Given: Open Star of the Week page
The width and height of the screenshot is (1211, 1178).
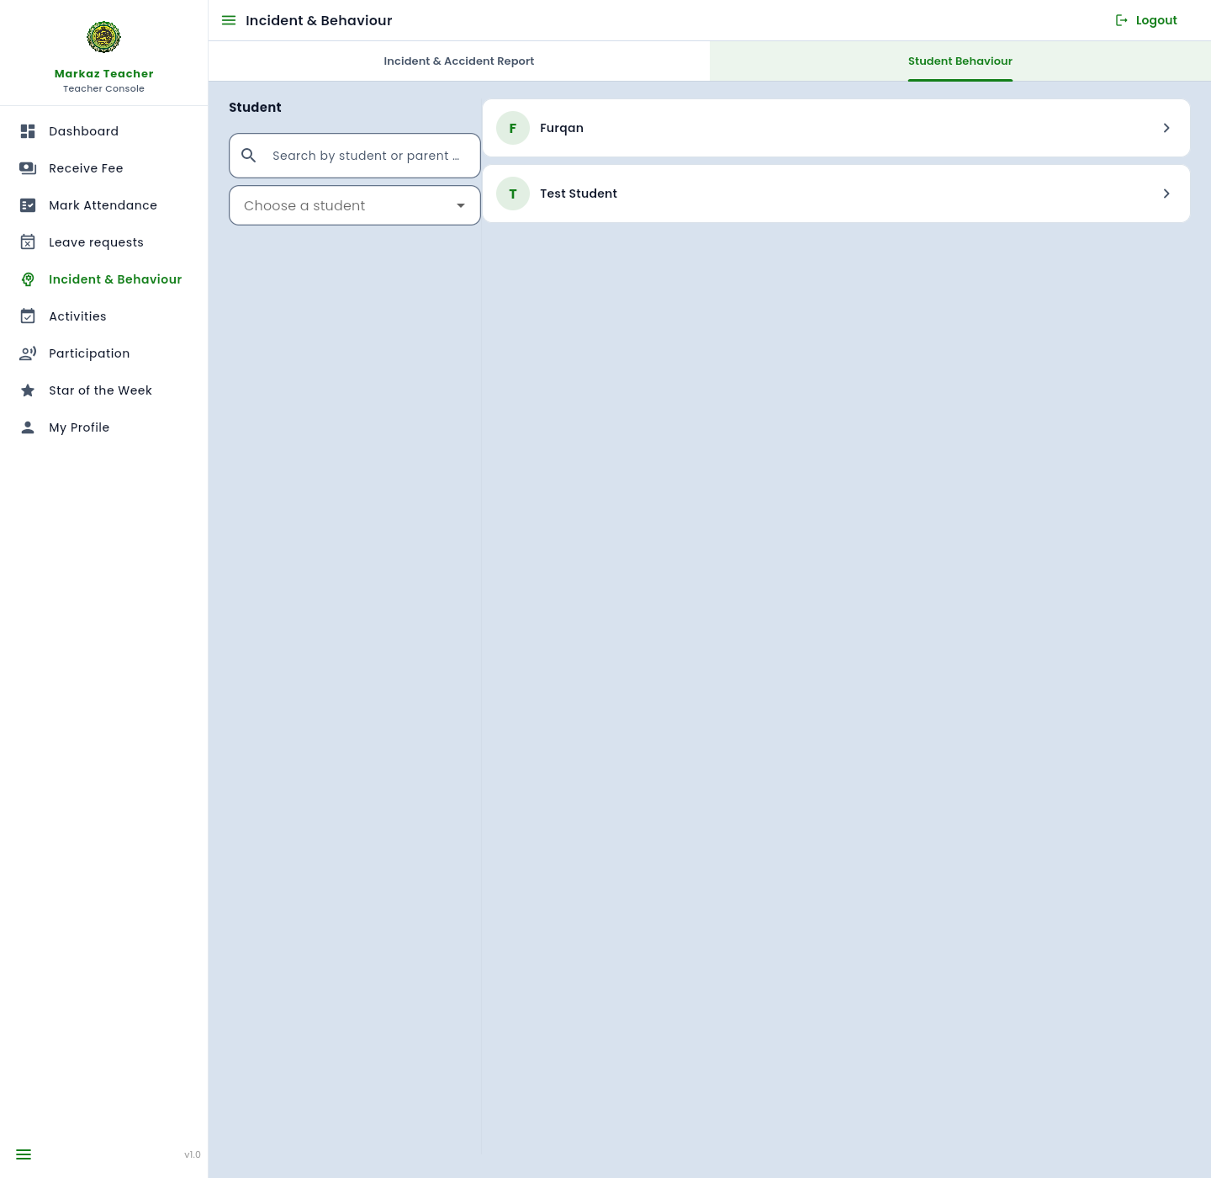Looking at the screenshot, I should [x=100, y=390].
